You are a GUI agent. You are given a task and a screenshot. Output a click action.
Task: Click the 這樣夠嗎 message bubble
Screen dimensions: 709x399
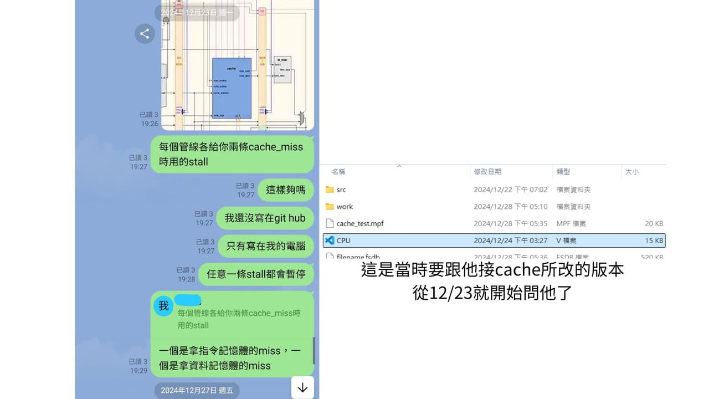[x=286, y=190]
